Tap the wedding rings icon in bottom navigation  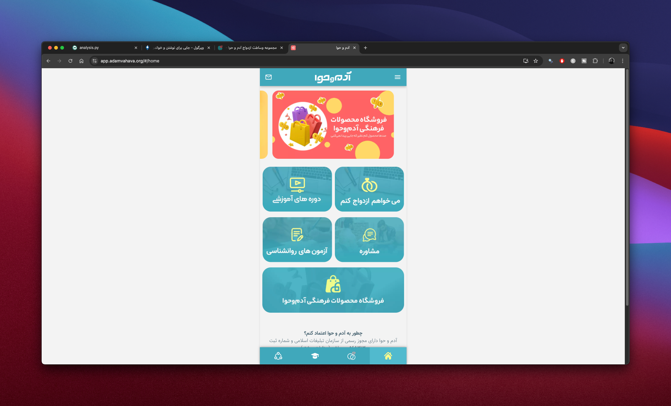point(351,356)
